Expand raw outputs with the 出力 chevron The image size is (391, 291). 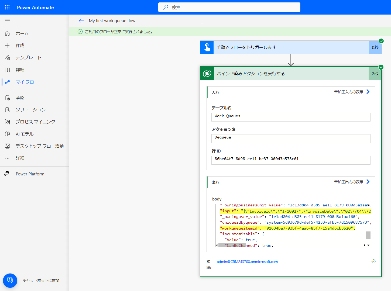(368, 182)
